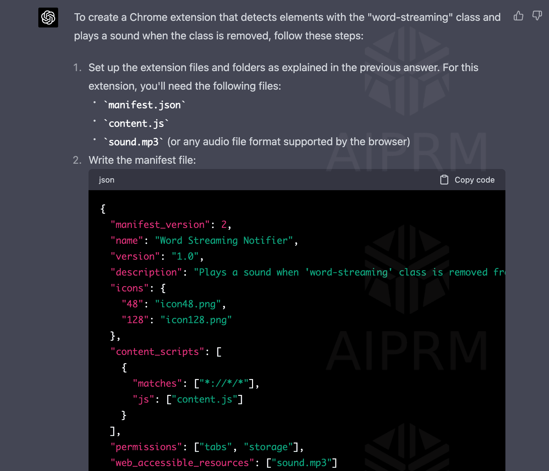This screenshot has width=549, height=471.
Task: Click the `content.js` bullet item
Action: click(x=136, y=123)
